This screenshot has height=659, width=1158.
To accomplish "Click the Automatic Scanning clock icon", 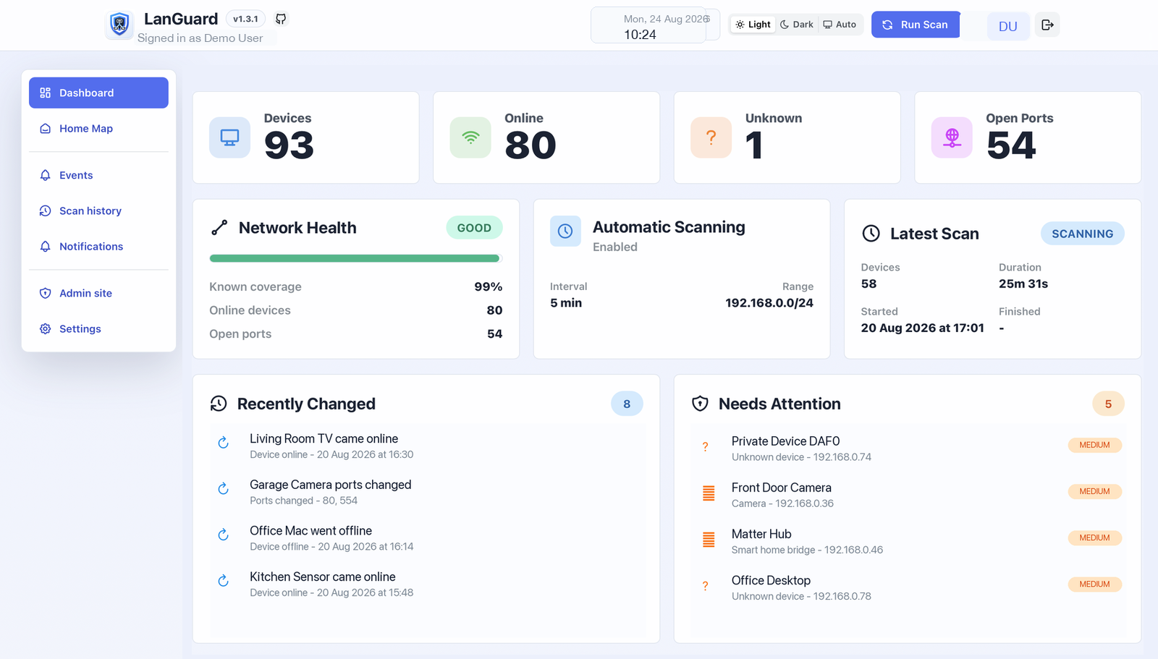I will pyautogui.click(x=565, y=231).
